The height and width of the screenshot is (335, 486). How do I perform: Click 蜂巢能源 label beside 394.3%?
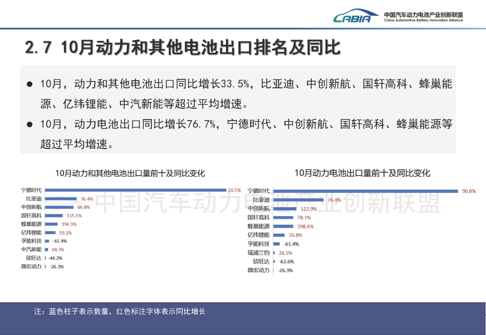tap(32, 224)
